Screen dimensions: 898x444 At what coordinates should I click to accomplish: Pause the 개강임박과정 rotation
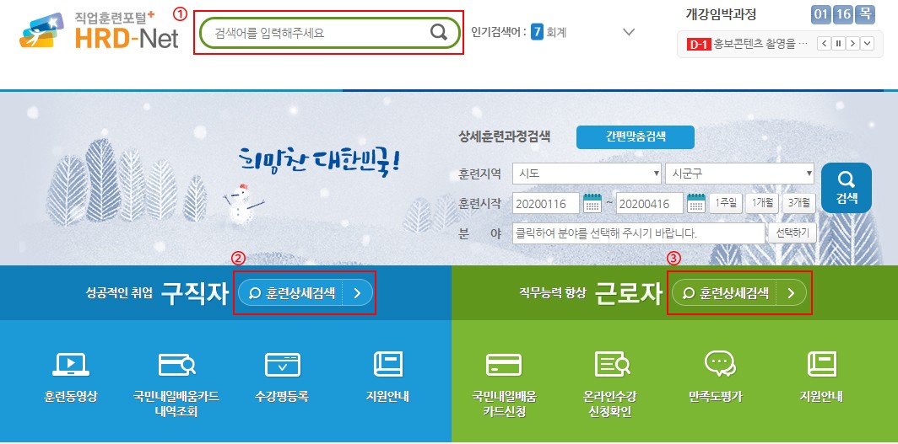(x=838, y=44)
